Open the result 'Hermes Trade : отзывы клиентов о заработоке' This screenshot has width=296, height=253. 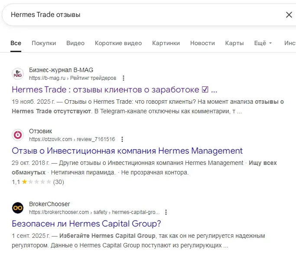[x=114, y=90]
